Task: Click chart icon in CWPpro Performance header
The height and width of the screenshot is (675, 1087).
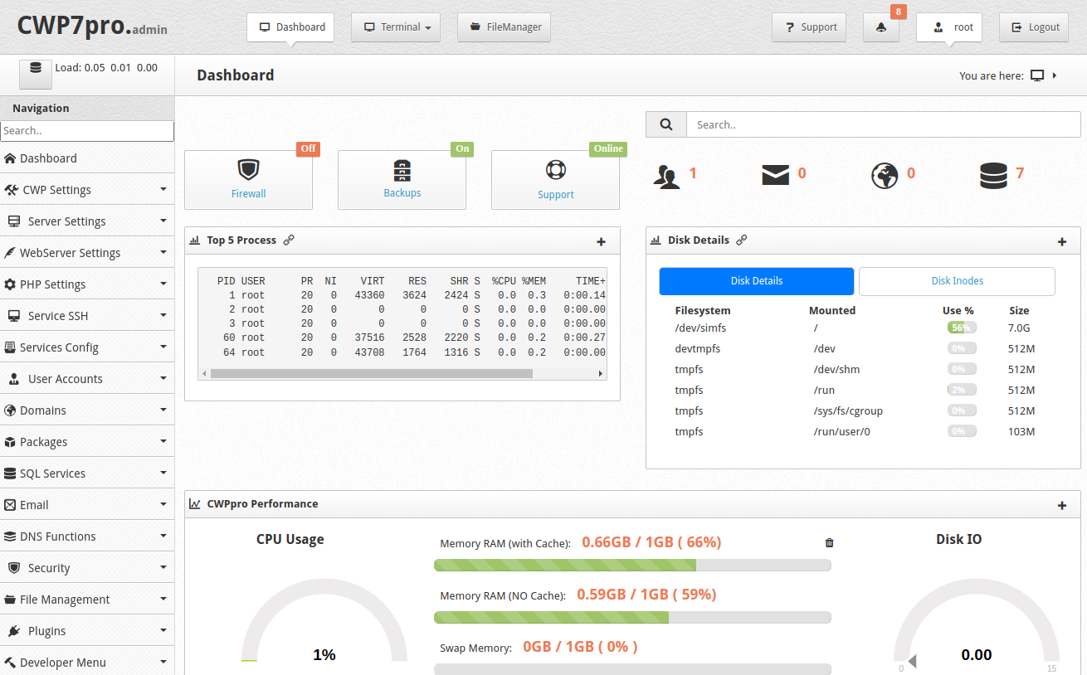Action: pyautogui.click(x=195, y=503)
